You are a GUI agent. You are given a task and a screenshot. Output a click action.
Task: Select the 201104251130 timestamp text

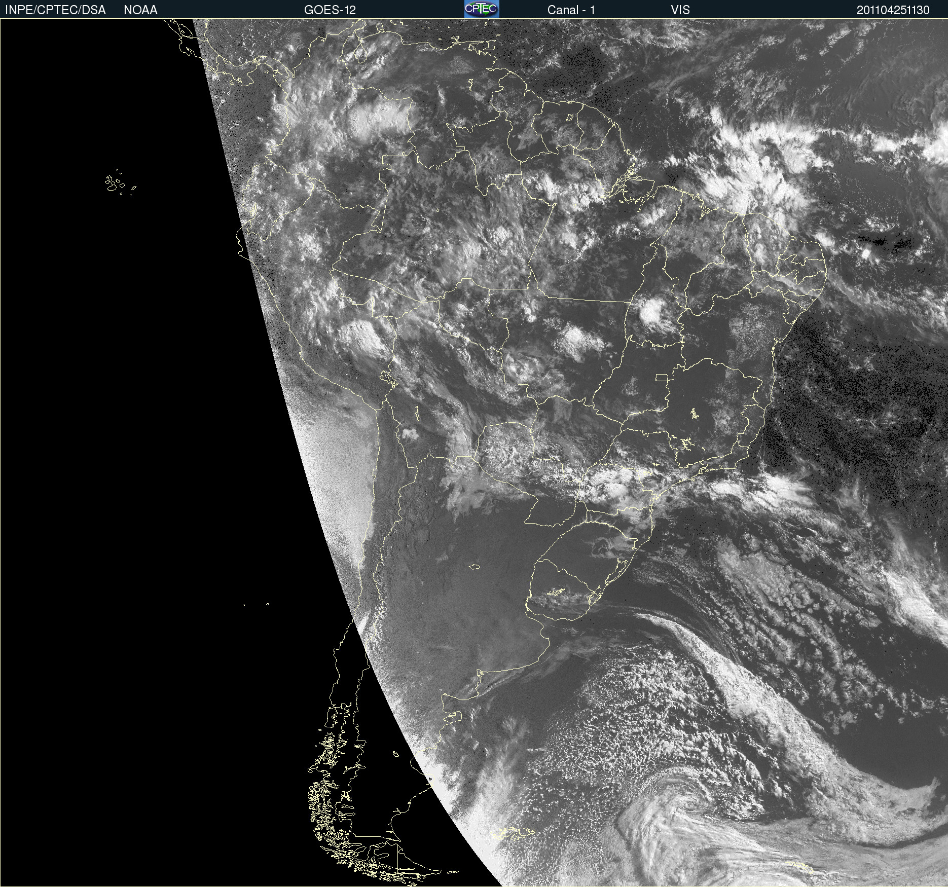point(893,10)
